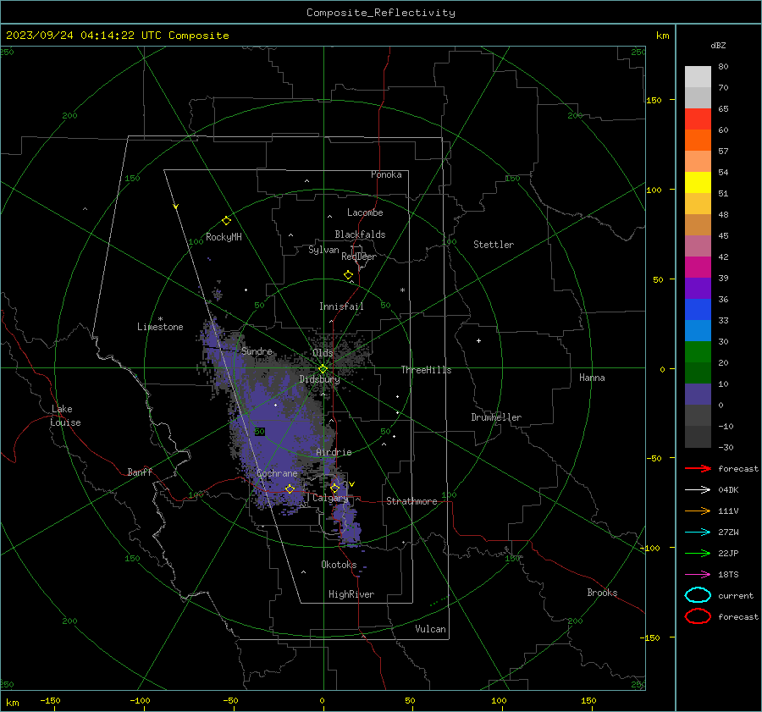This screenshot has height=712, width=762.
Task: Click the 2023/09/24 04:14:22 UTC timestamp
Action: click(74, 36)
